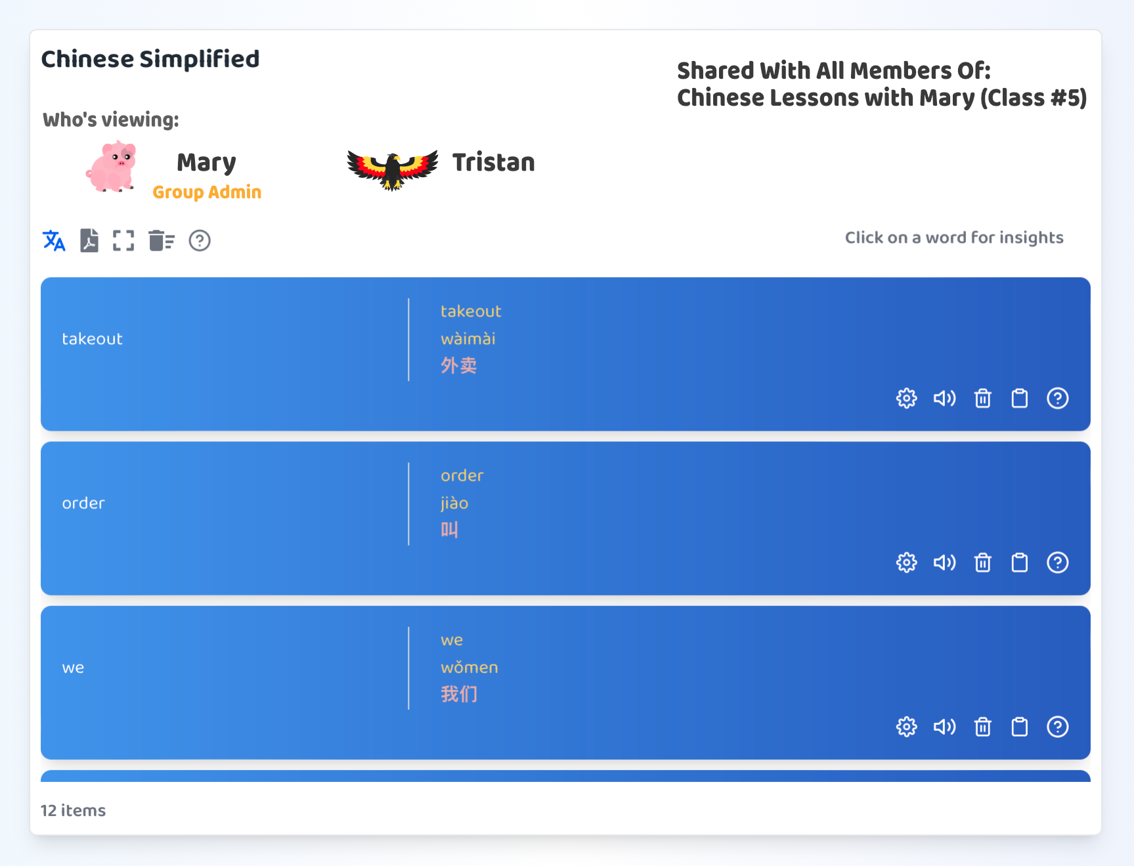Export the list as PDF
This screenshot has height=866, width=1134.
pyautogui.click(x=89, y=241)
